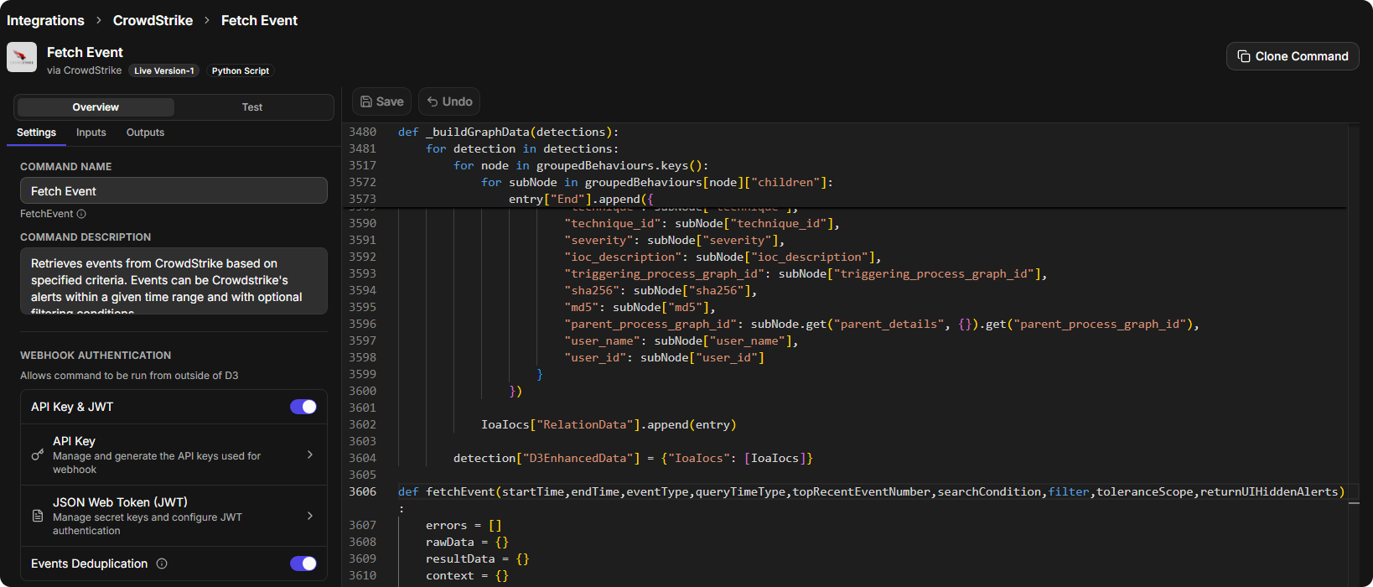1373x587 pixels.
Task: Select the Settings tab
Action: tap(36, 132)
